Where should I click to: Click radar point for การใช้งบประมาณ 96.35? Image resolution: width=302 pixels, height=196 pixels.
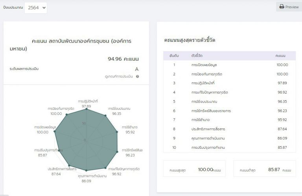tap(105, 116)
